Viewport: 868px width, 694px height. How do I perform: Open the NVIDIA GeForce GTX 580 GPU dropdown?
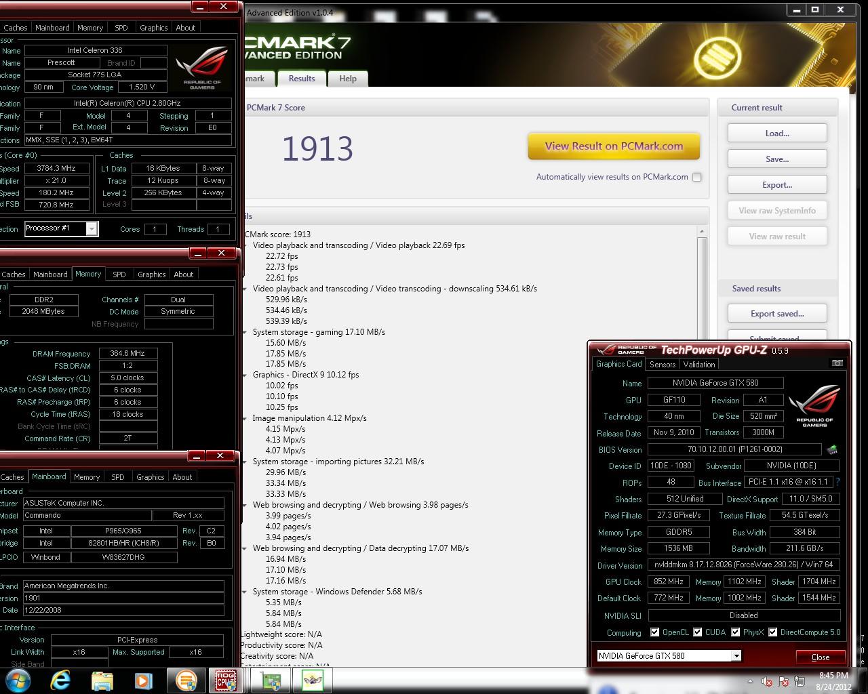pos(736,656)
